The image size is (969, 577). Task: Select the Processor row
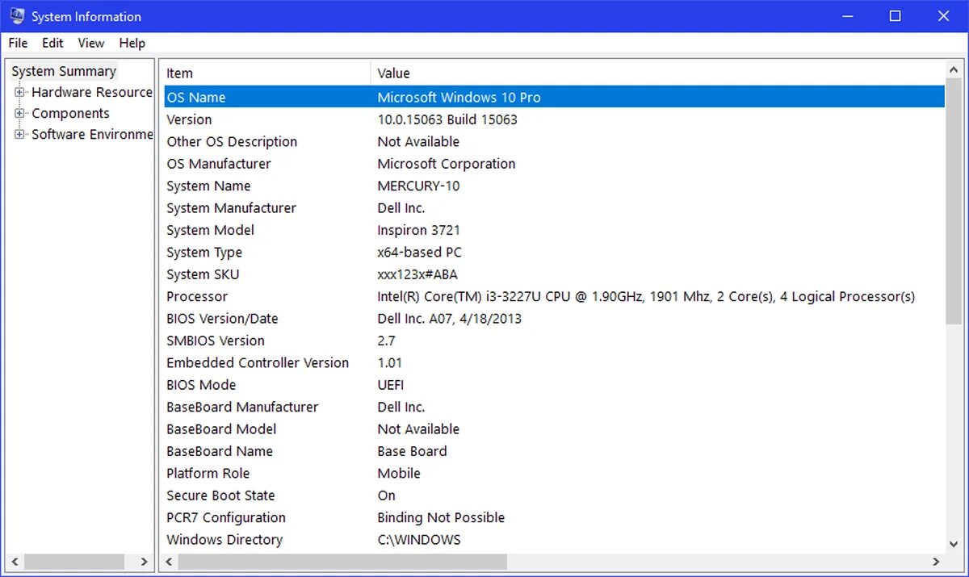coord(554,296)
